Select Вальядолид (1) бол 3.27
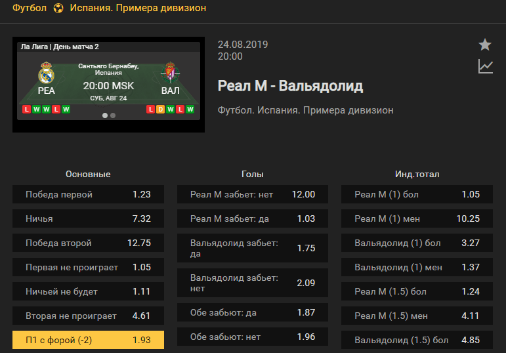Viewport: 506px width, 353px height. [417, 243]
